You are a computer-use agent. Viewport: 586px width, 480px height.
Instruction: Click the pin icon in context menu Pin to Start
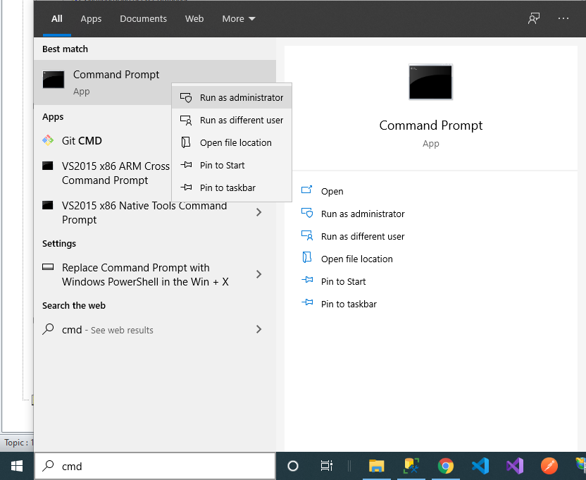[x=186, y=165]
